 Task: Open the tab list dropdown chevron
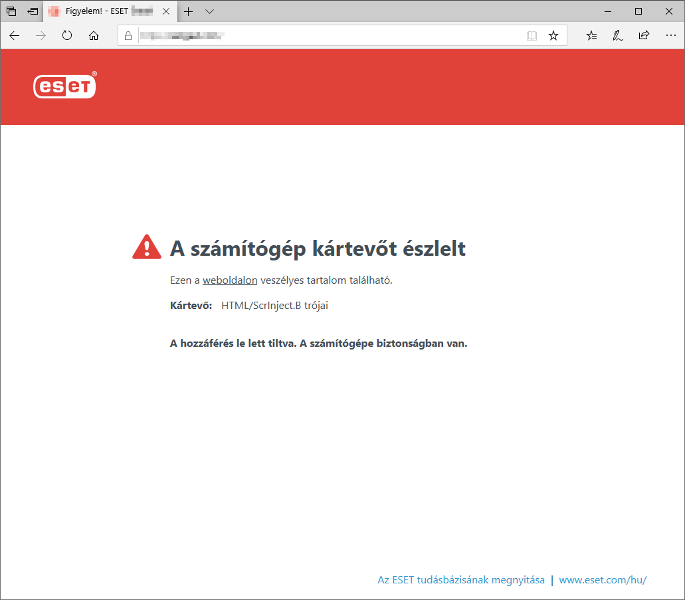[x=209, y=11]
